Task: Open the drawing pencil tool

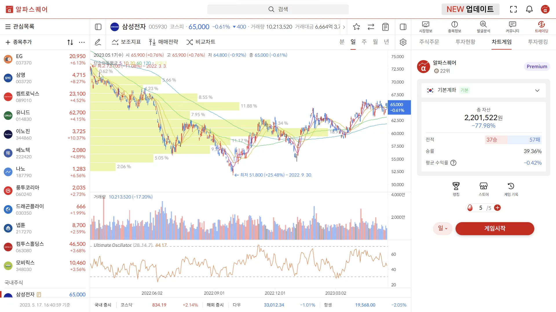Action: point(98,42)
